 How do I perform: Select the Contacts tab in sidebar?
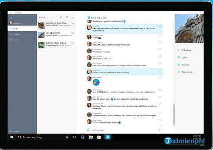click(16, 34)
